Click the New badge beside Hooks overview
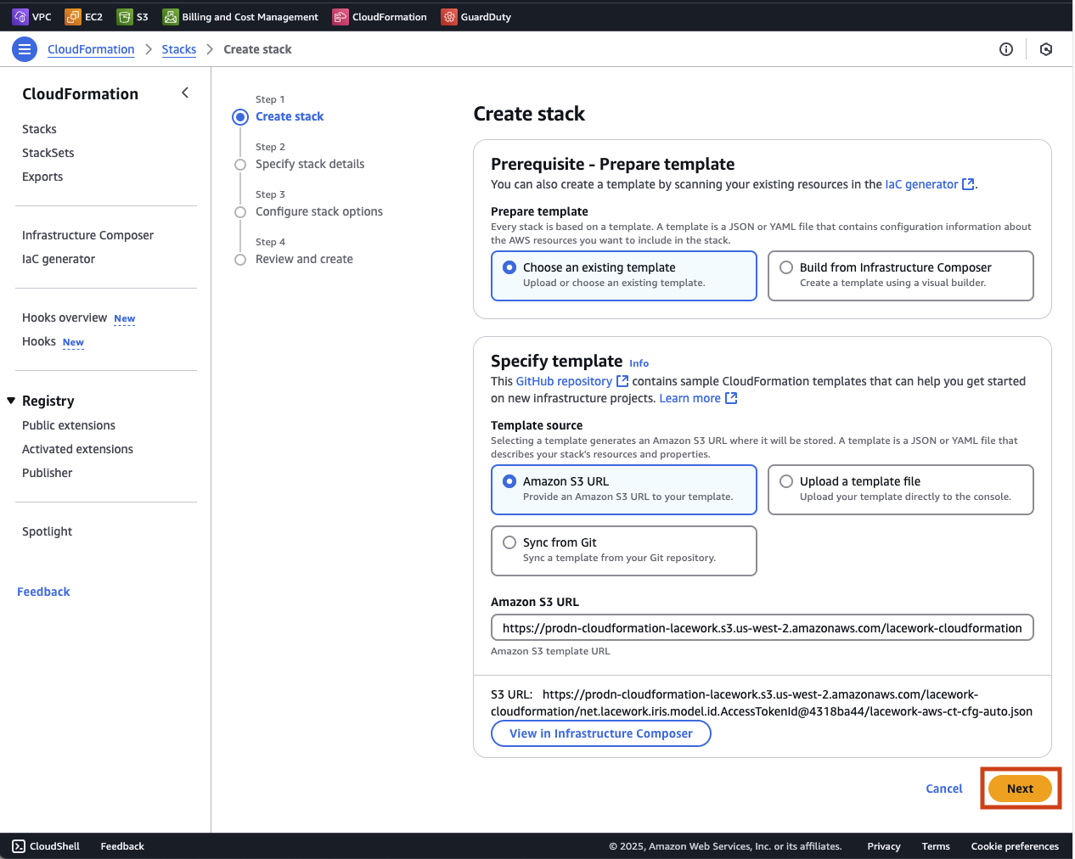 125,319
